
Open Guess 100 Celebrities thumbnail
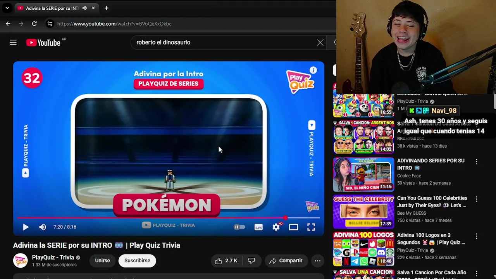click(x=363, y=212)
